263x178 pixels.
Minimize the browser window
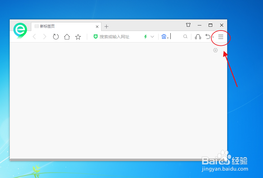200,25
